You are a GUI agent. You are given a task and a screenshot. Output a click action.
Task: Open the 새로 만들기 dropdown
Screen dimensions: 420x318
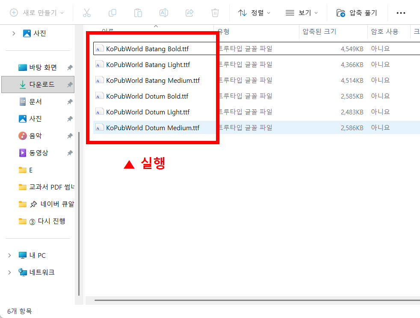point(37,13)
